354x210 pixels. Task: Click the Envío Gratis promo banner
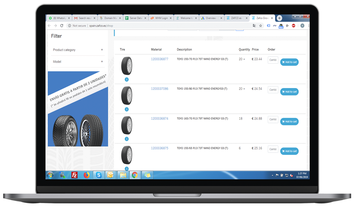coord(78,109)
